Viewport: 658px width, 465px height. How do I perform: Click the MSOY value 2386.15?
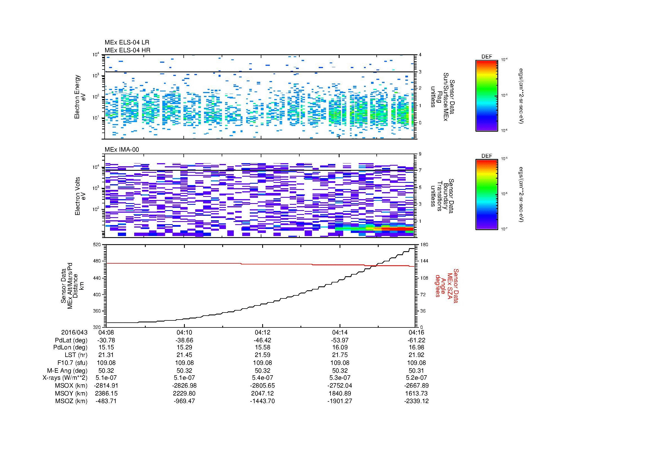pyautogui.click(x=106, y=393)
